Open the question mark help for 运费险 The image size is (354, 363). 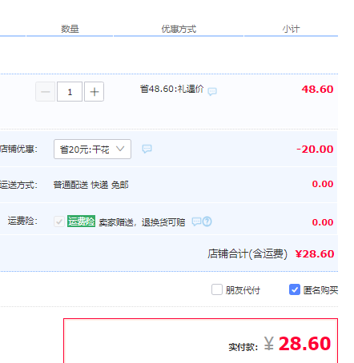click(x=207, y=221)
